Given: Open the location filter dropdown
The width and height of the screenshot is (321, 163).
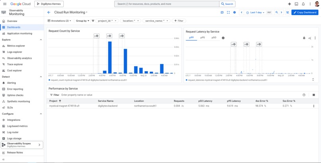Looking at the screenshot, I should pyautogui.click(x=131, y=21).
